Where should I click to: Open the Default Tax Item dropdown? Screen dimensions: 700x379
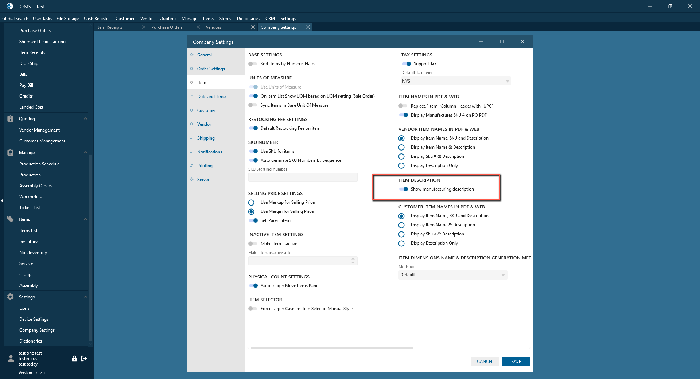click(456, 81)
